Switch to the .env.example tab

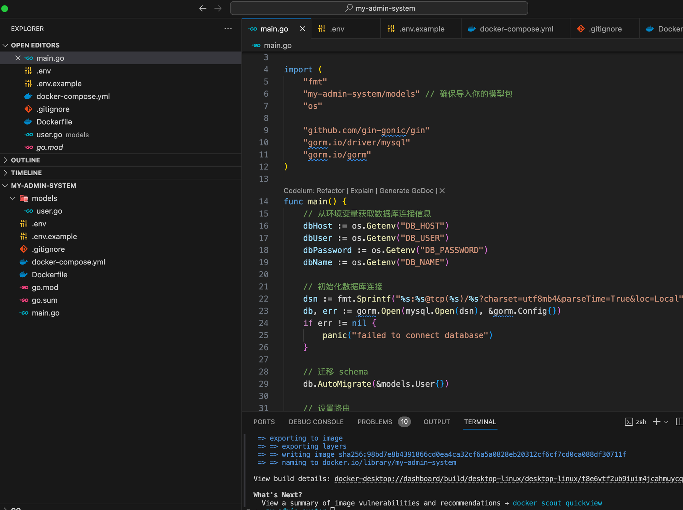(x=421, y=29)
